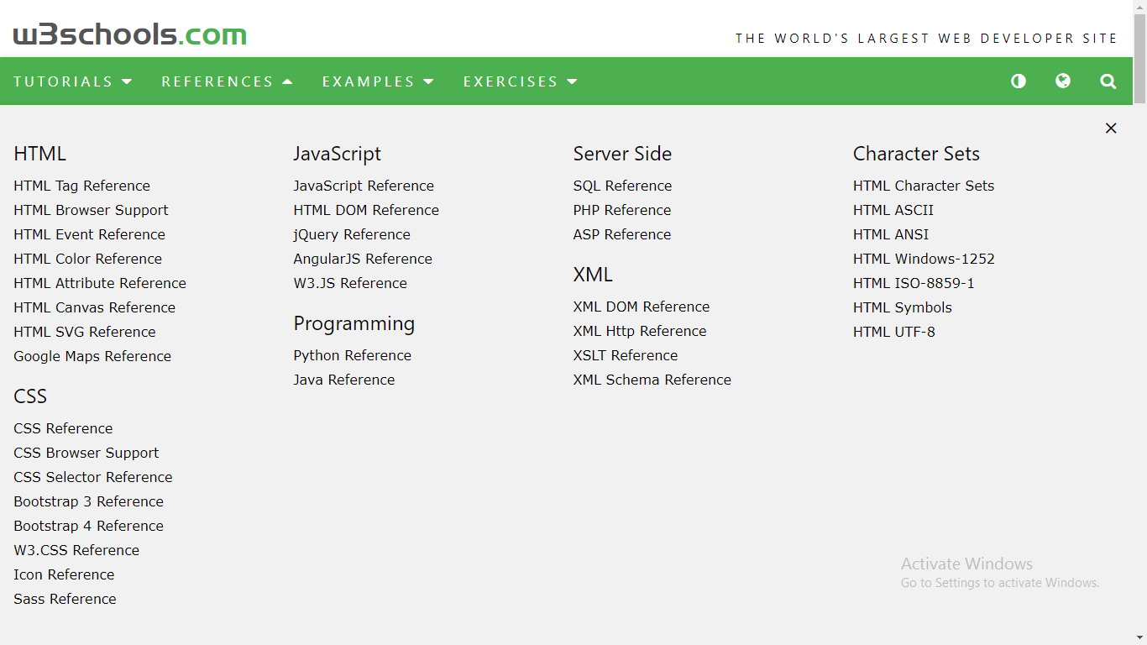
Task: Open CSS Browser Support
Action: 86,453
